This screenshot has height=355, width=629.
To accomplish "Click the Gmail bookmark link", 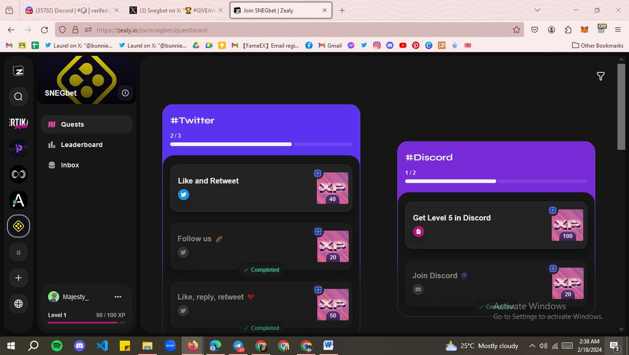I will click(x=330, y=46).
